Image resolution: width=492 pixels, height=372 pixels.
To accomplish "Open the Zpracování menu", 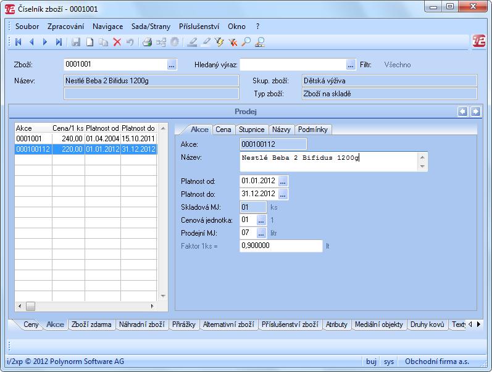I will click(x=65, y=27).
